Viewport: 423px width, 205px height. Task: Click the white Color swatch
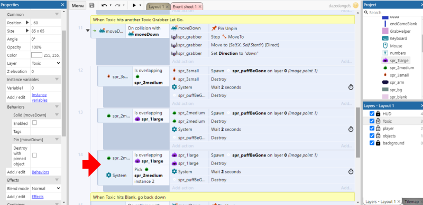point(36,55)
